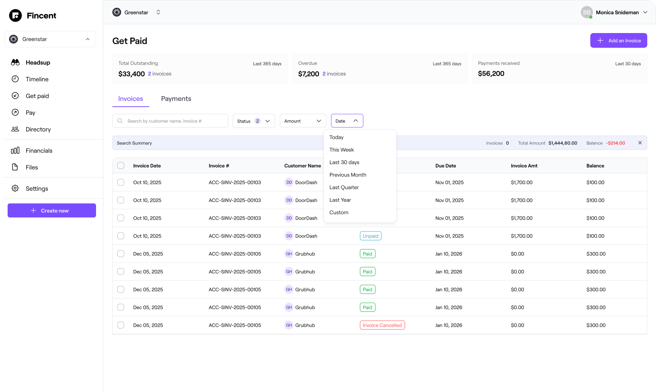Tick checkbox of second DoorDash row
This screenshot has height=392, width=656.
coord(121,200)
